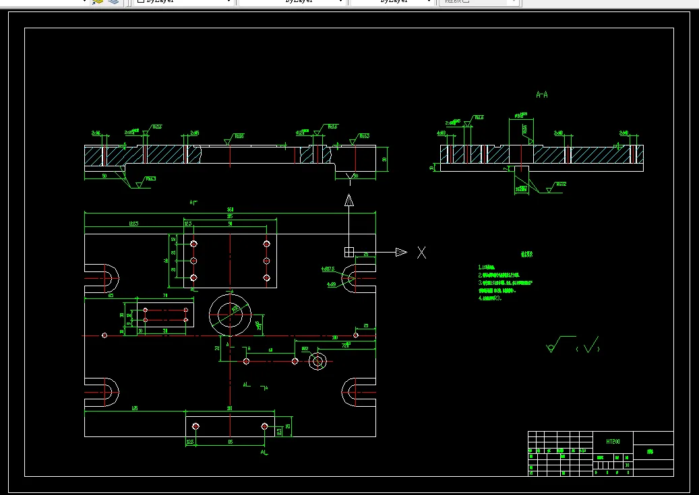Click the 4xR07.5 slot radius dimension text
The width and height of the screenshot is (699, 495).
pyautogui.click(x=328, y=269)
